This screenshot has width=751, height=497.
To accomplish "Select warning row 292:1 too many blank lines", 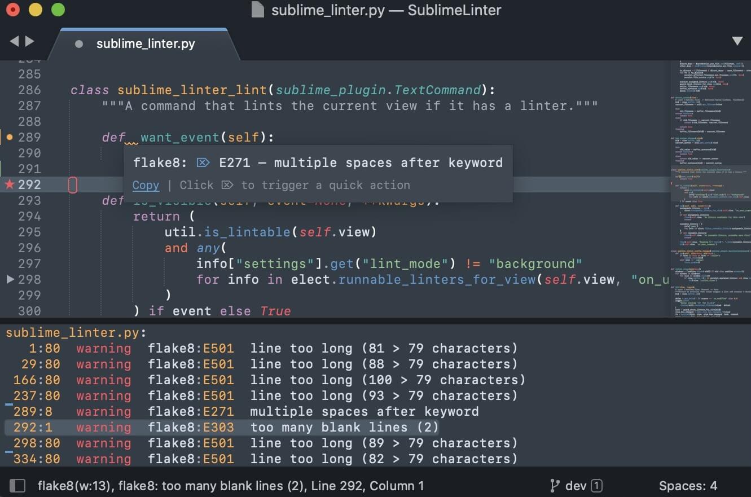I will point(222,427).
